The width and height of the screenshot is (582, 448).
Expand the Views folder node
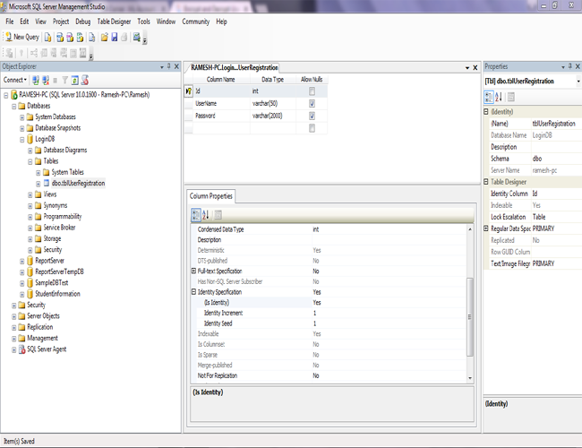coord(30,195)
